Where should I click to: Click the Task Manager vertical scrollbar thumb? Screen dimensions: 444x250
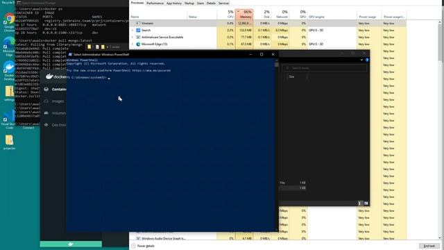440,42
